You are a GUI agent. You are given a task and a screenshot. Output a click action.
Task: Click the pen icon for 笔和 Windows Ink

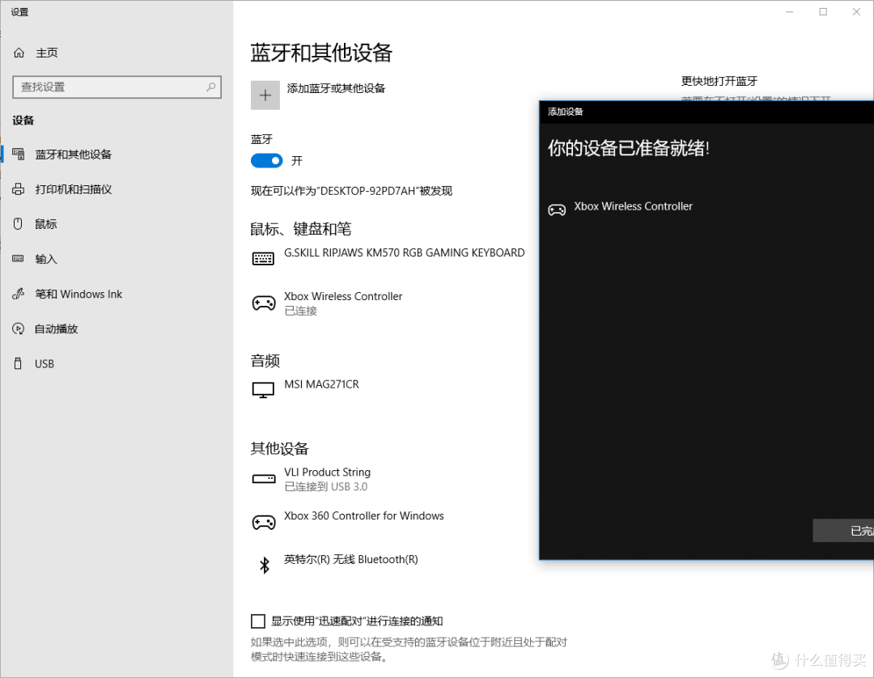(19, 294)
